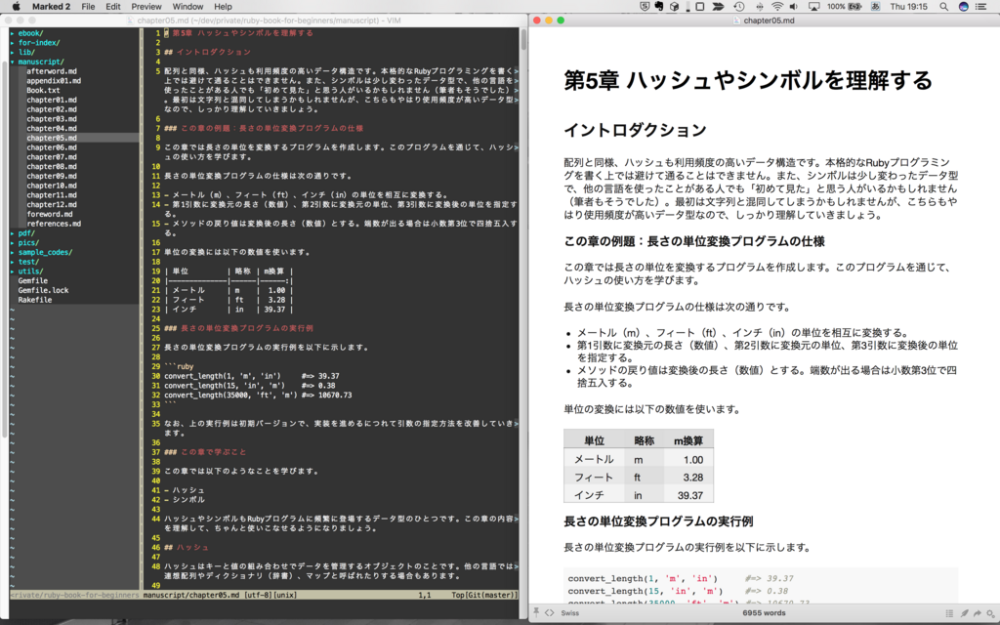Viewport: 1000px width, 625px height.
Task: Click the cube-shaped menu bar icon
Action: click(x=674, y=7)
